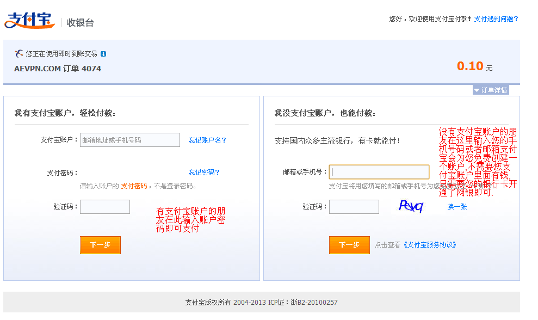Click the Alipay logo
Image resolution: width=538 pixels, height=320 pixels.
coord(29,21)
